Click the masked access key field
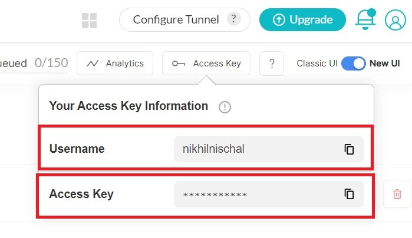This screenshot has height=238, width=412. pyautogui.click(x=253, y=194)
